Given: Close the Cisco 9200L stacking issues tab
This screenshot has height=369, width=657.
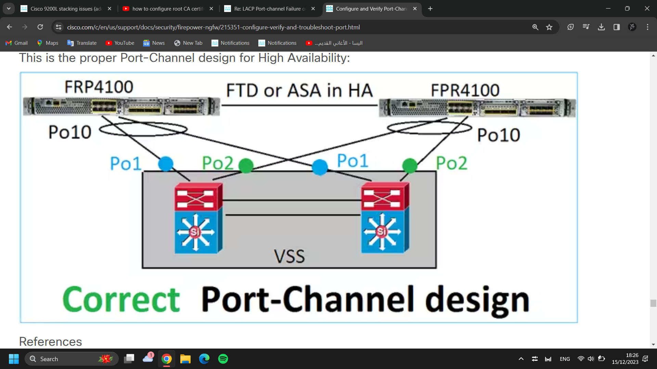Looking at the screenshot, I should click(x=109, y=9).
